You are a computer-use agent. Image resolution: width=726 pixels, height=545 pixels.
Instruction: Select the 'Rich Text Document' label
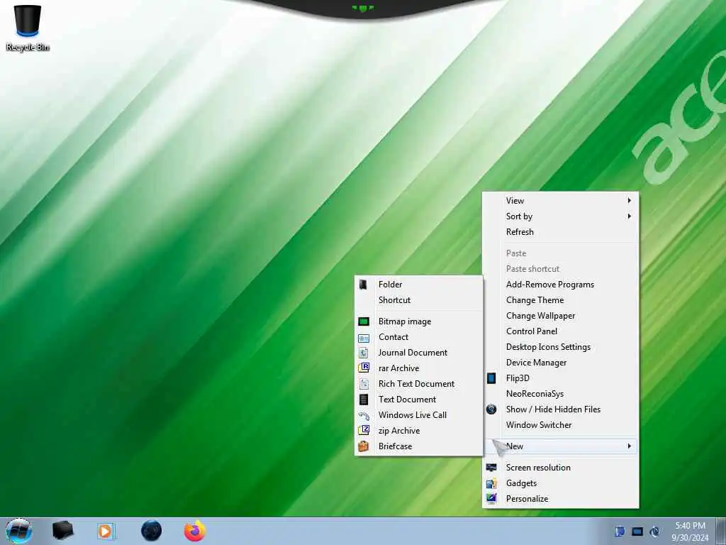pyautogui.click(x=416, y=384)
